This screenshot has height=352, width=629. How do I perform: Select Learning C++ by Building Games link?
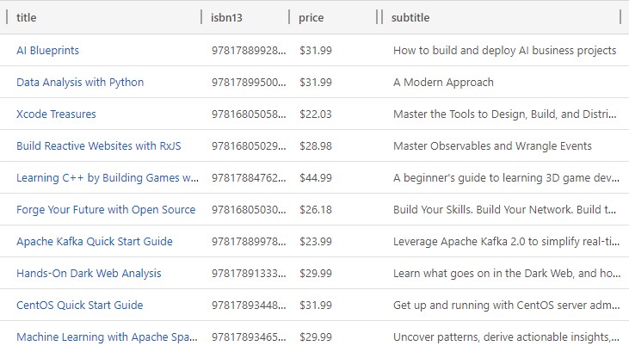(x=107, y=177)
